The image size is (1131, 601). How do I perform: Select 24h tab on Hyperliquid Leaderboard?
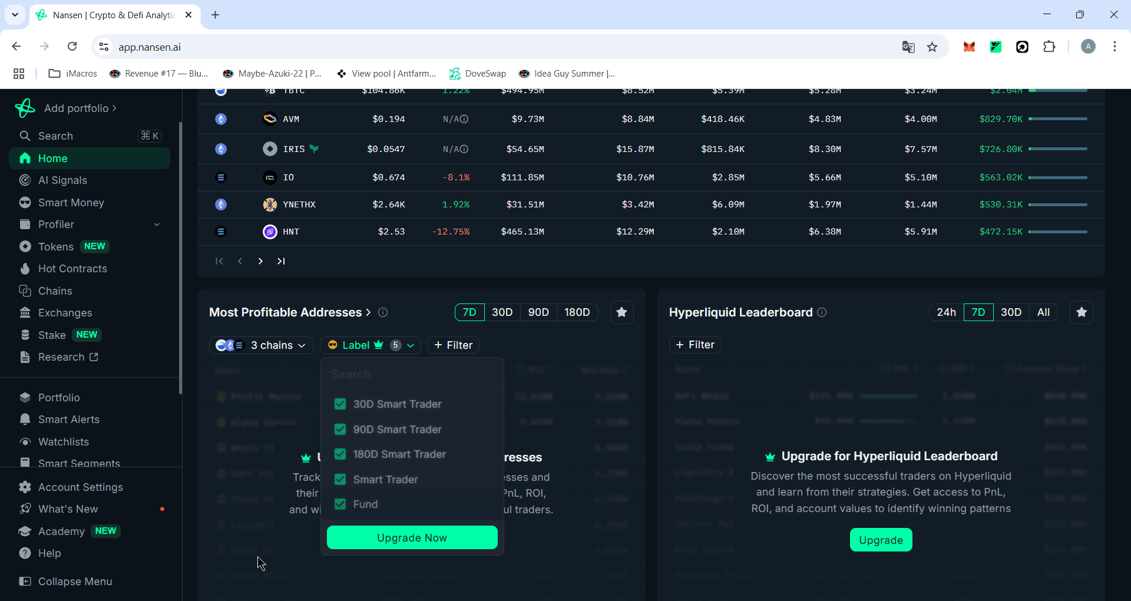[x=947, y=312]
